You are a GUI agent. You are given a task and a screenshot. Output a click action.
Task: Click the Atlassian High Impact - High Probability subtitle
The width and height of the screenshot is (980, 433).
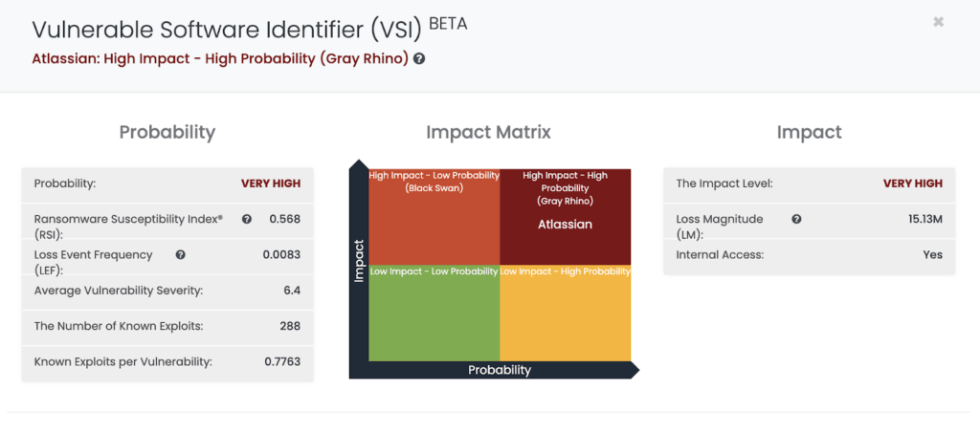[220, 58]
